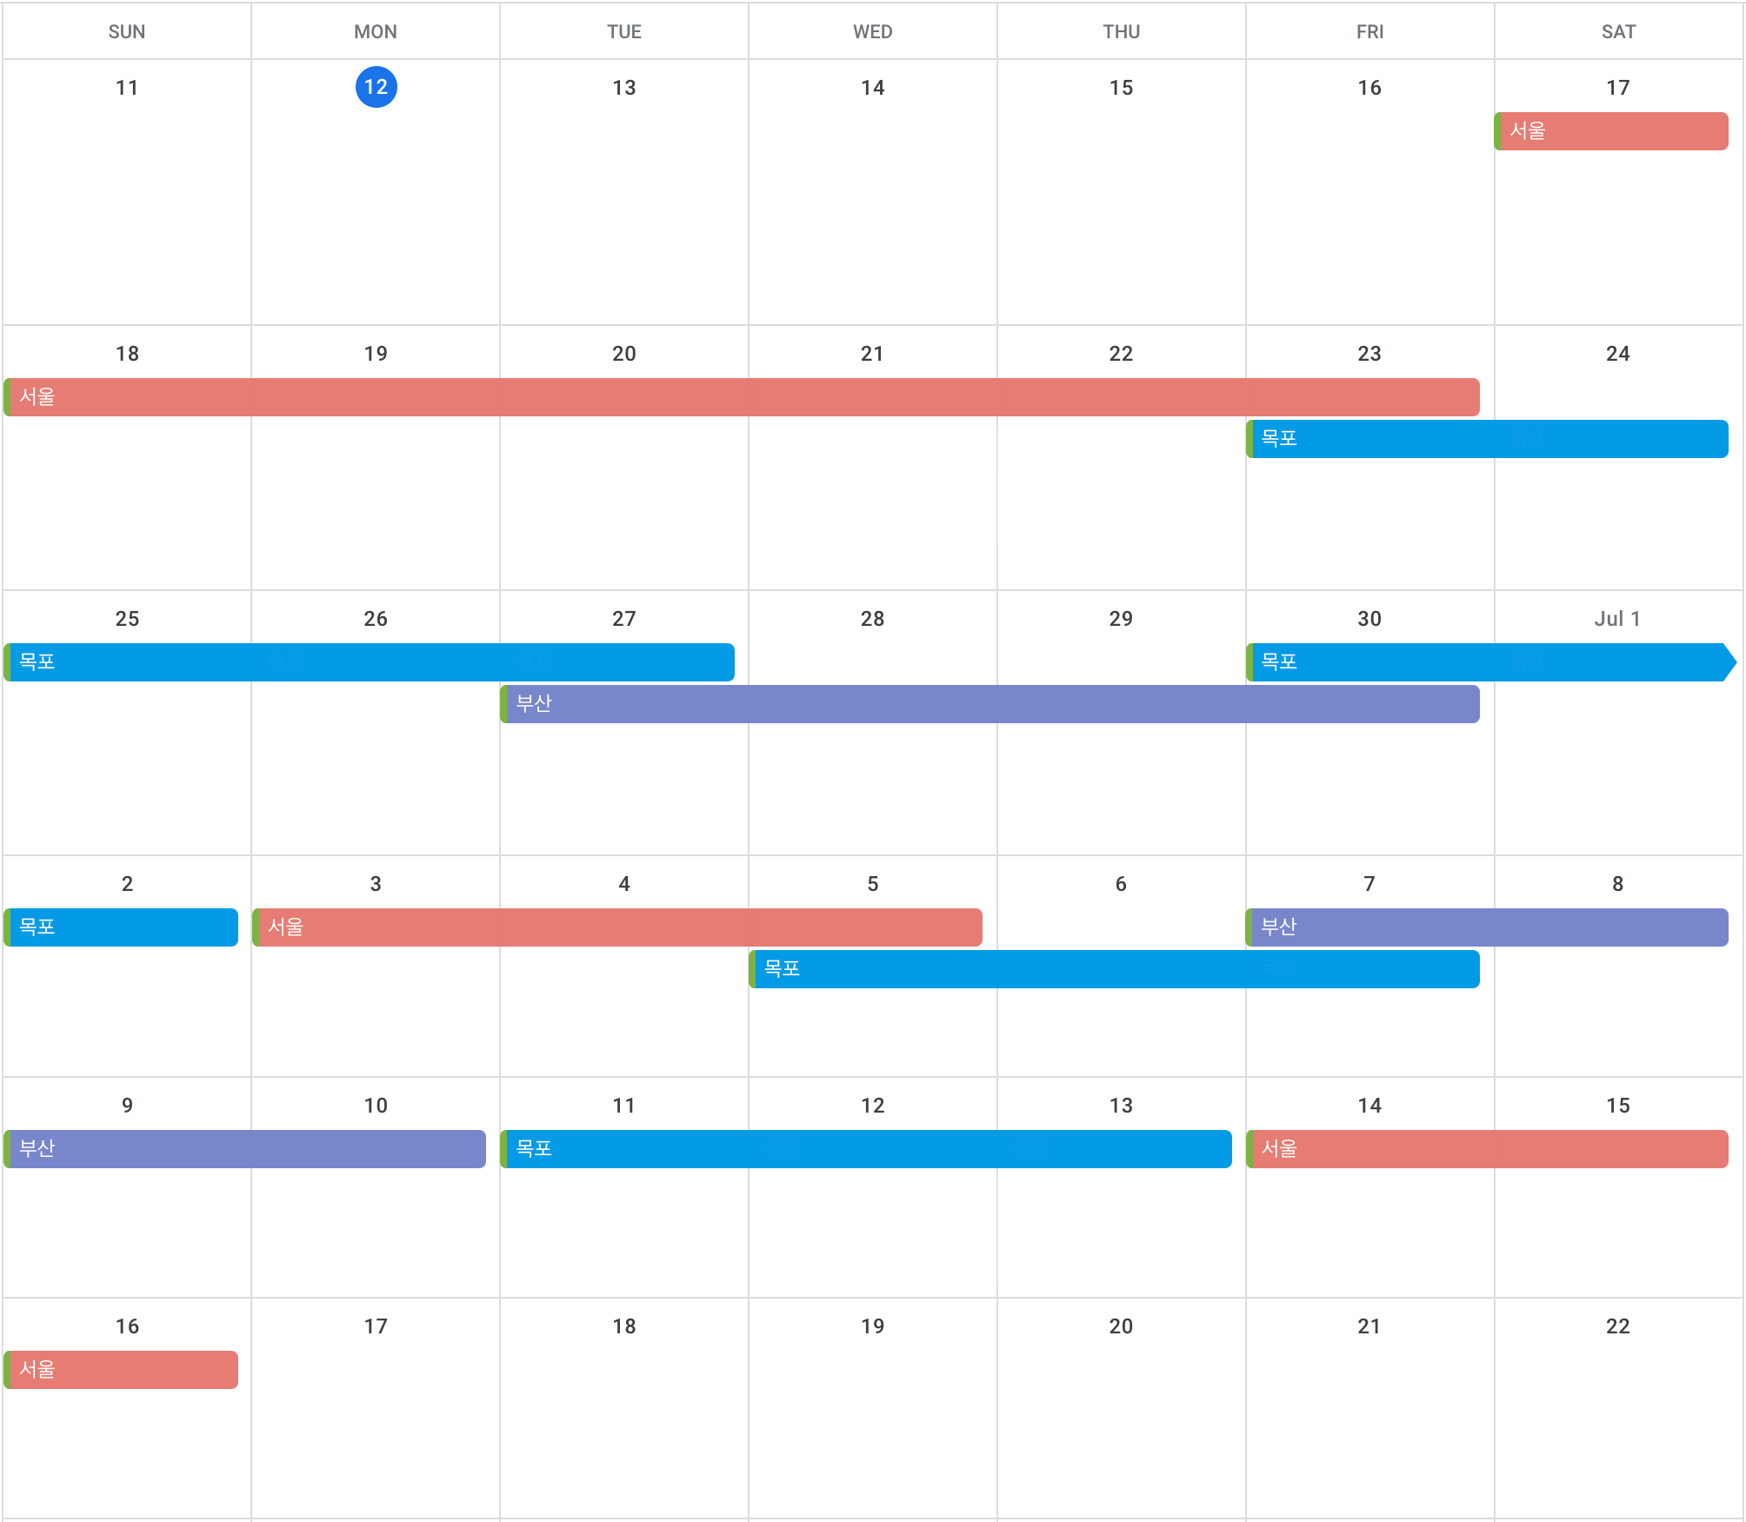Open the 서울 event on Sunday July 16
The width and height of the screenshot is (1746, 1522).
[121, 1370]
